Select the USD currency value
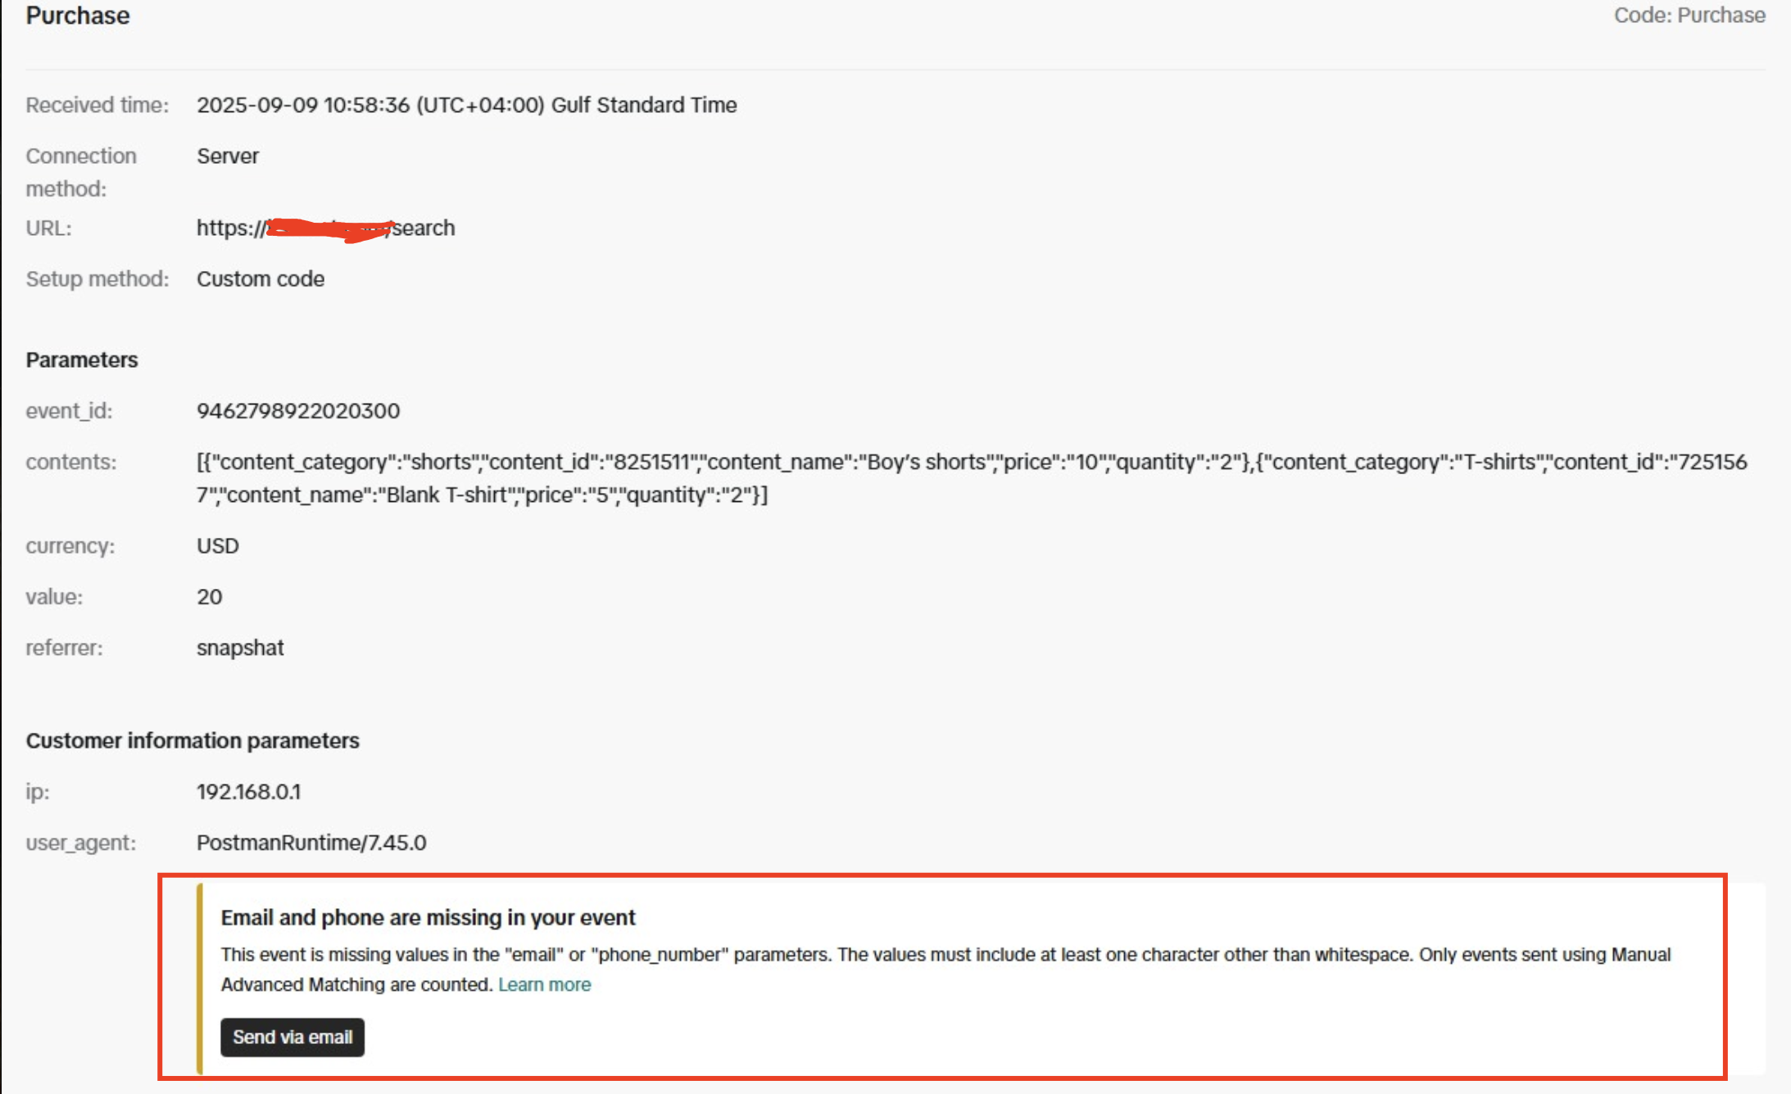1791x1094 pixels. (x=217, y=545)
